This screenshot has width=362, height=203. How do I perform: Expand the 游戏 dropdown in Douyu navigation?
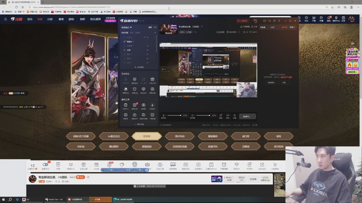pyautogui.click(x=71, y=19)
